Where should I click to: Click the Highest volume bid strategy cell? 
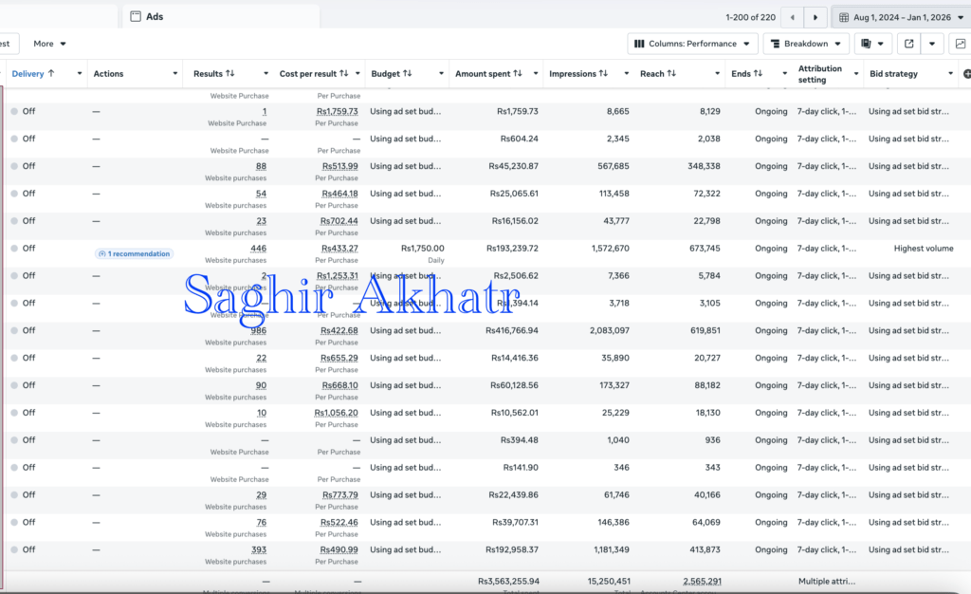coord(924,249)
